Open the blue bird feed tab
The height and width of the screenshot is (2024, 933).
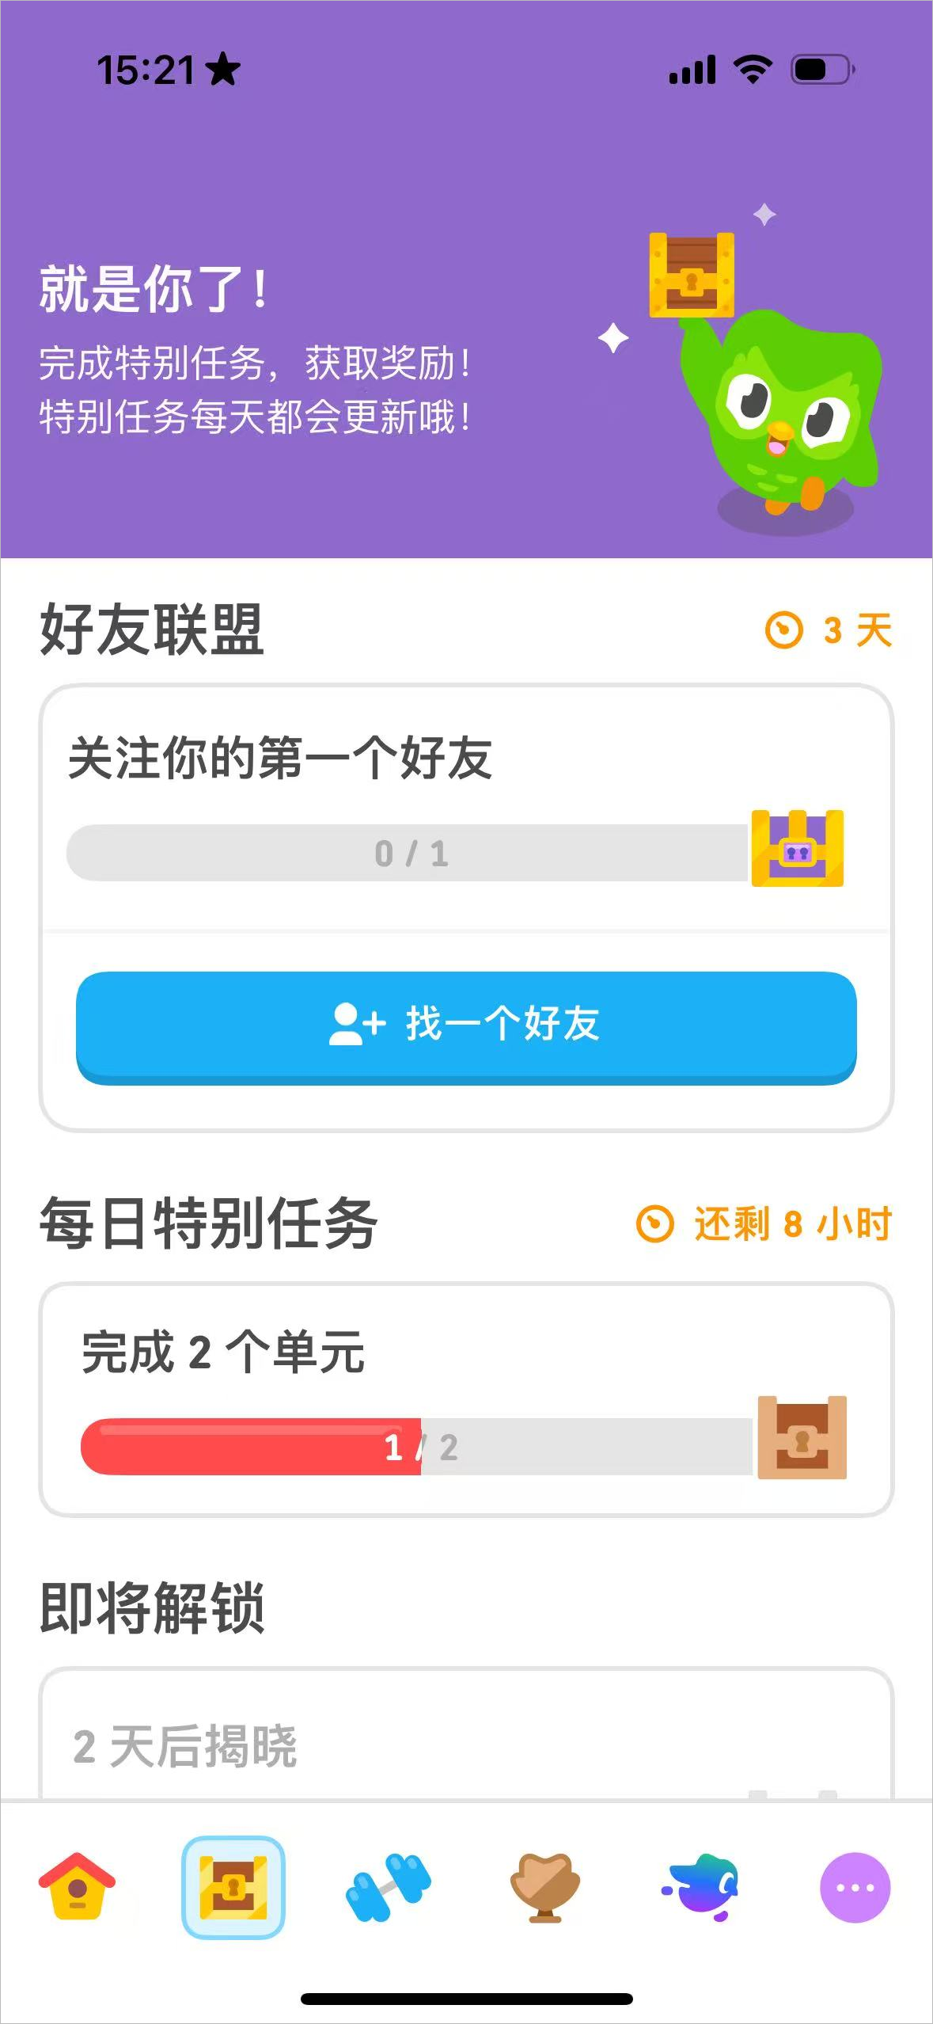point(701,1887)
